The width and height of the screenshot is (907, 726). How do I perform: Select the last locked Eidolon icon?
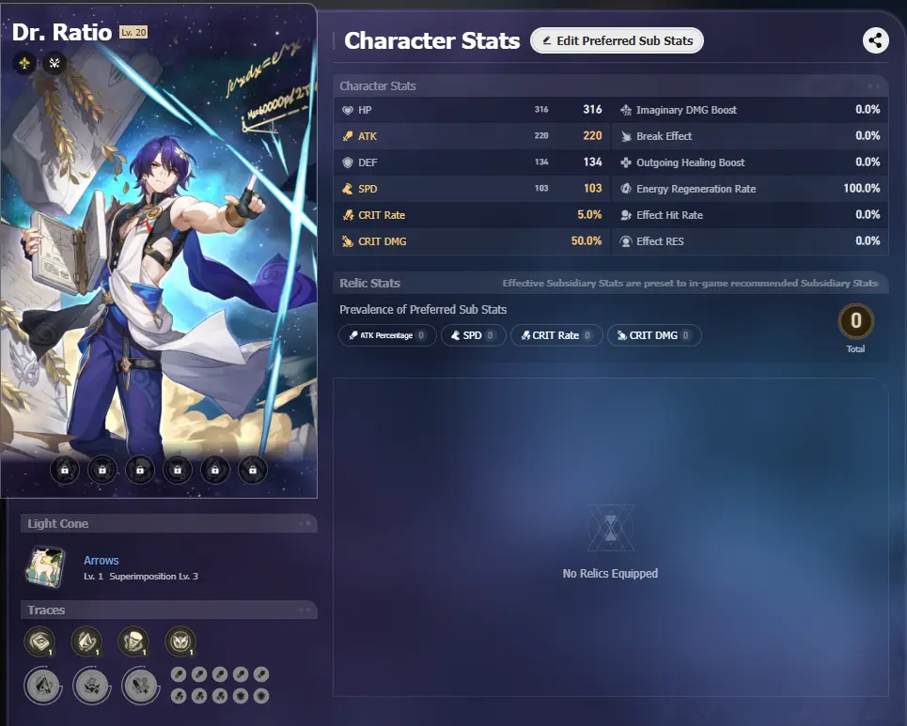tap(253, 470)
